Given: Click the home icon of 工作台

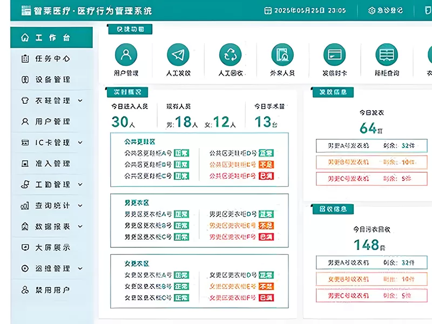Looking at the screenshot, I should click(25, 37).
